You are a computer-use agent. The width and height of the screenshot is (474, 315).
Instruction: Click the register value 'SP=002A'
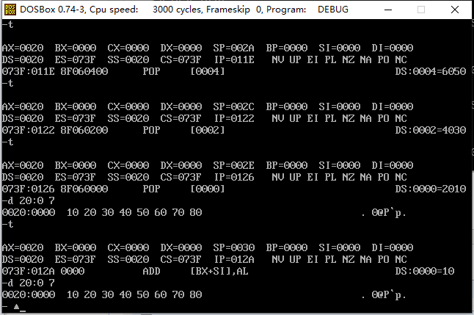tap(233, 48)
